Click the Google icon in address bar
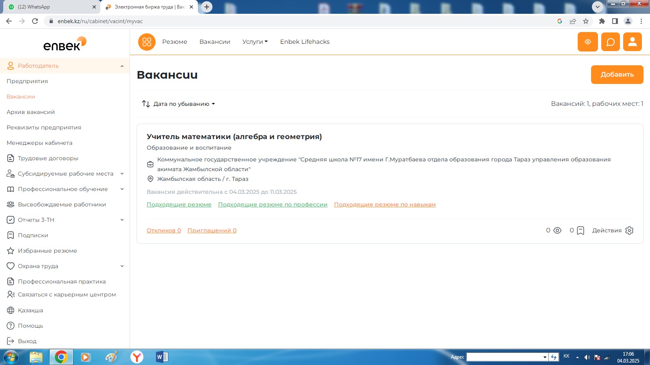 (560, 21)
